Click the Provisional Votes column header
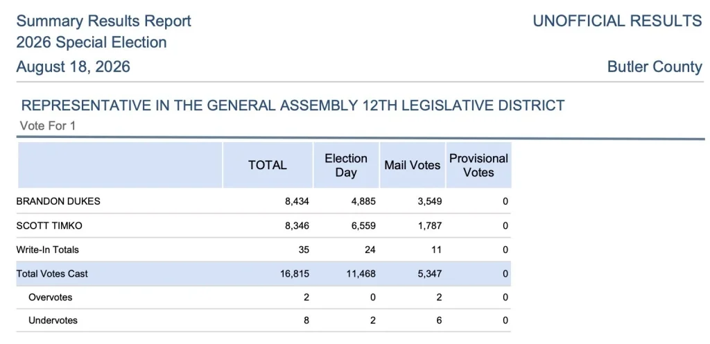This screenshot has width=710, height=344. 478,165
